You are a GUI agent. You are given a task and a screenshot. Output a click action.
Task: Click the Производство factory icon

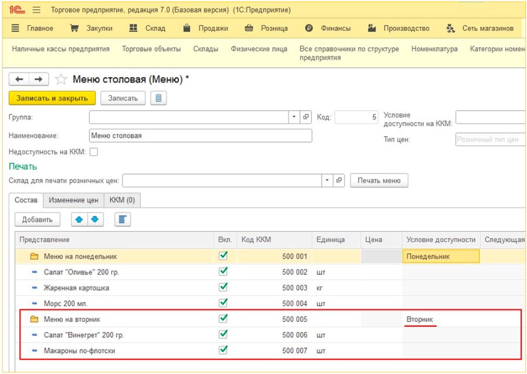(x=372, y=28)
